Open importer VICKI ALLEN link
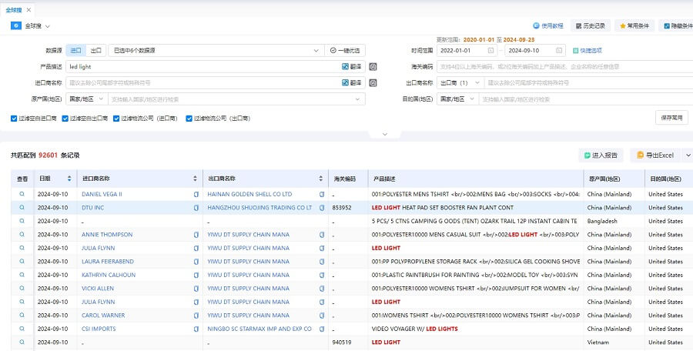693x351 pixels. (x=98, y=288)
